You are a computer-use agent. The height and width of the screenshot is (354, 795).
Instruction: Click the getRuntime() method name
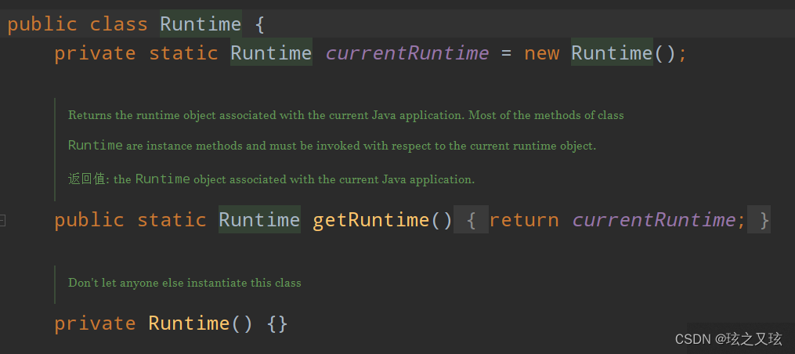pos(381,219)
